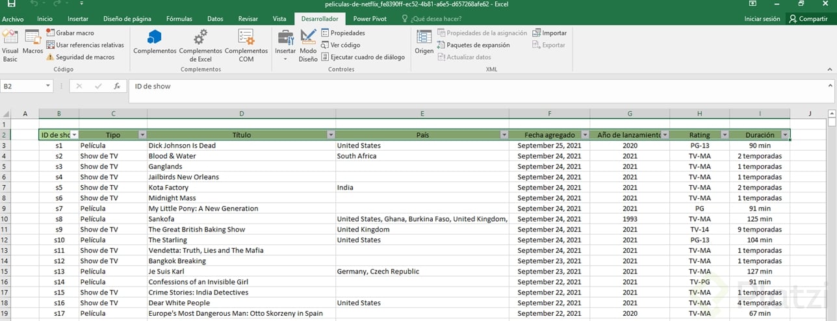The height and width of the screenshot is (321, 837).
Task: Open the Duración column filter dropdown
Action: [786, 135]
